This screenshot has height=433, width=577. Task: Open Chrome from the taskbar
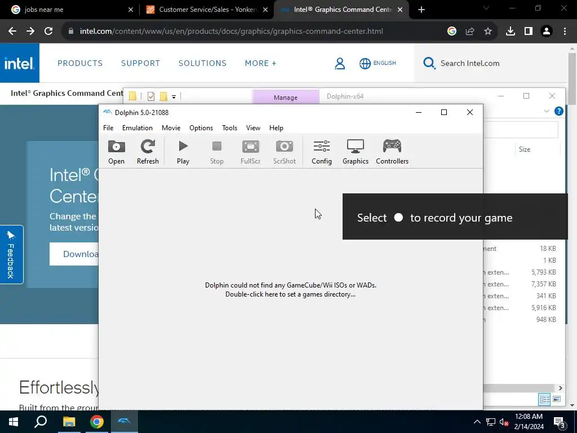tap(97, 422)
